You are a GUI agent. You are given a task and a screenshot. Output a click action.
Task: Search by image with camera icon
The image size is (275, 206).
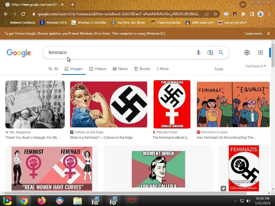[x=210, y=52]
